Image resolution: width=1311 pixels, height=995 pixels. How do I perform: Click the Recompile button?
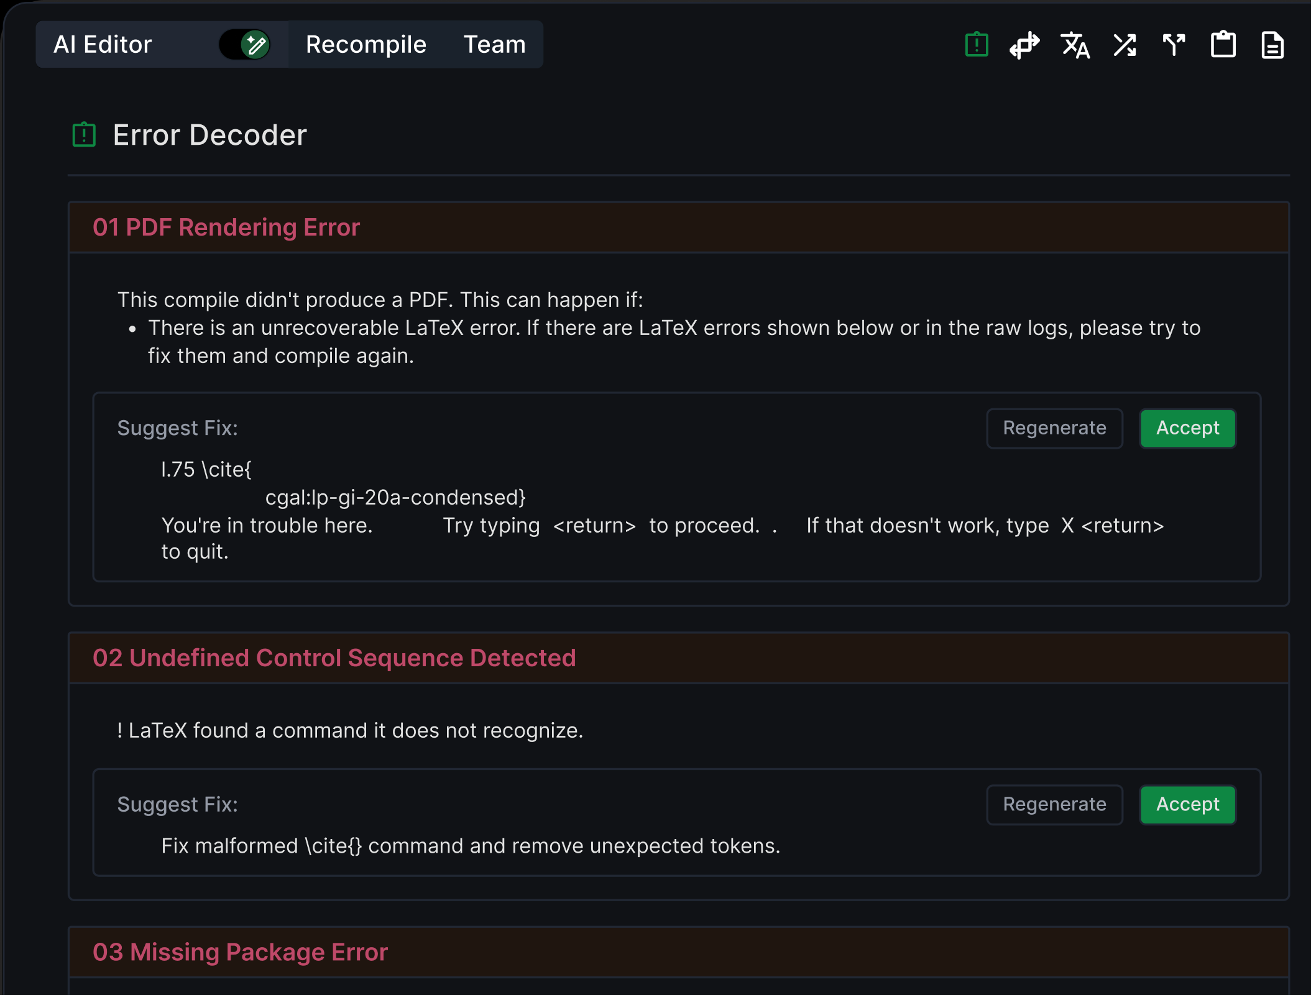[x=366, y=45]
